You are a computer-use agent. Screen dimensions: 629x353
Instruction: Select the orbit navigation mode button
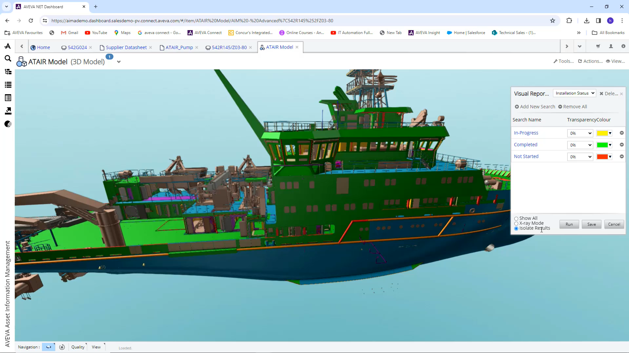[49, 347]
